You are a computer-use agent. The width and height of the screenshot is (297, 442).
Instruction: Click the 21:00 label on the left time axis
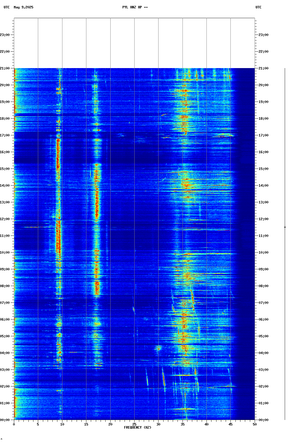(5, 68)
